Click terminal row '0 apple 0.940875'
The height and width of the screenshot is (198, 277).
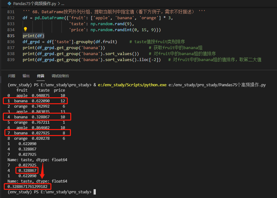pos(36,96)
